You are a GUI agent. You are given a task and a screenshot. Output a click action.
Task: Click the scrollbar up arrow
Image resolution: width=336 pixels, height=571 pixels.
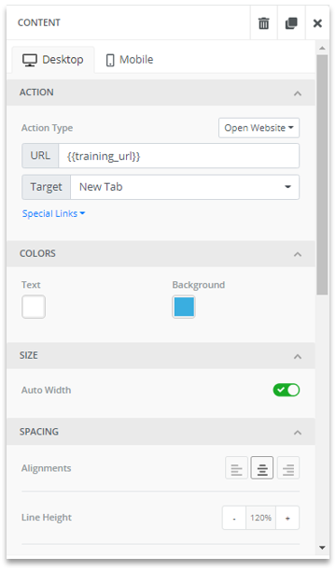[x=322, y=48]
